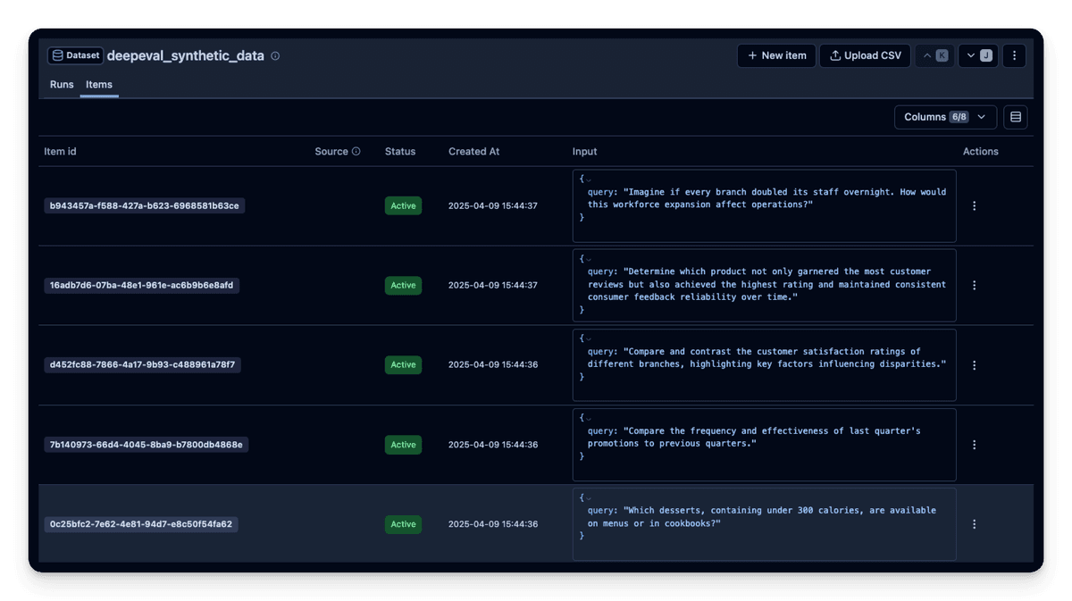Open actions menu for item b943457a
1072x601 pixels.
(x=974, y=206)
